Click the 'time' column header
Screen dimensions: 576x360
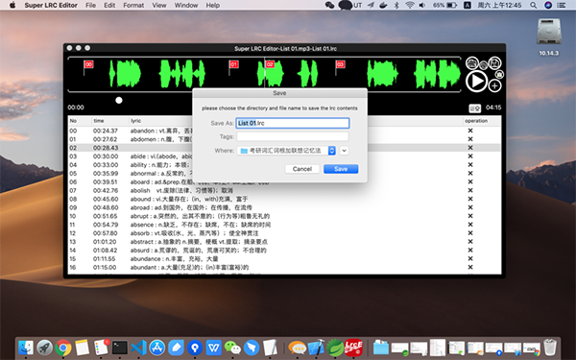coord(99,121)
